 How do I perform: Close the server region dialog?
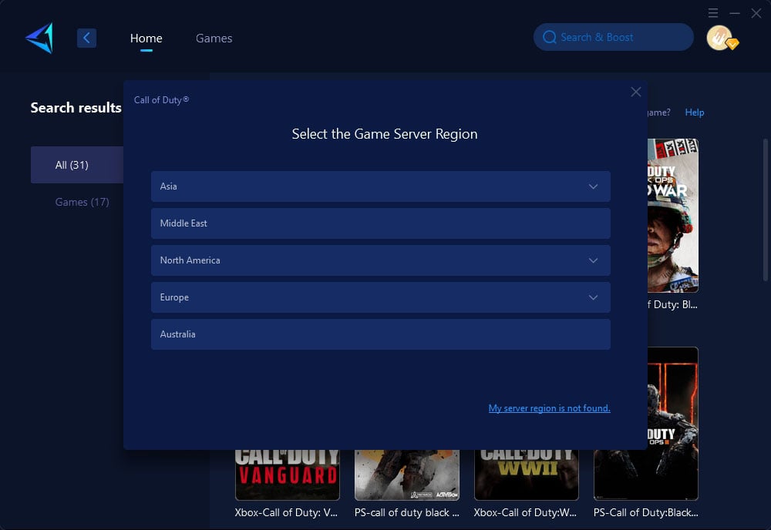[636, 92]
